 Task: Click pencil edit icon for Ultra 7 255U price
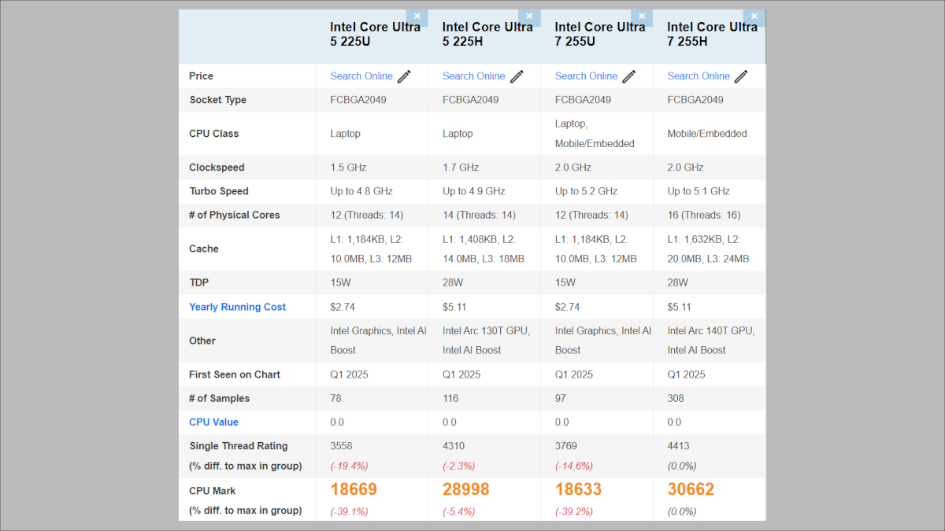click(629, 76)
